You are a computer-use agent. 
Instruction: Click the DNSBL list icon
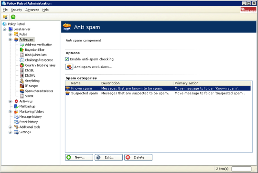tap(22, 70)
